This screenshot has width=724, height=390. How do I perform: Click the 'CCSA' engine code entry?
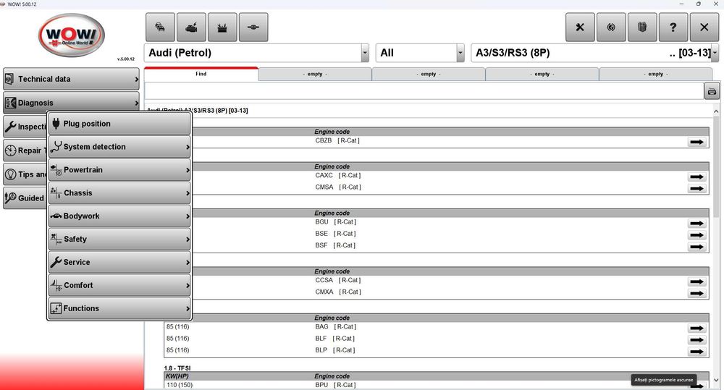(x=324, y=280)
